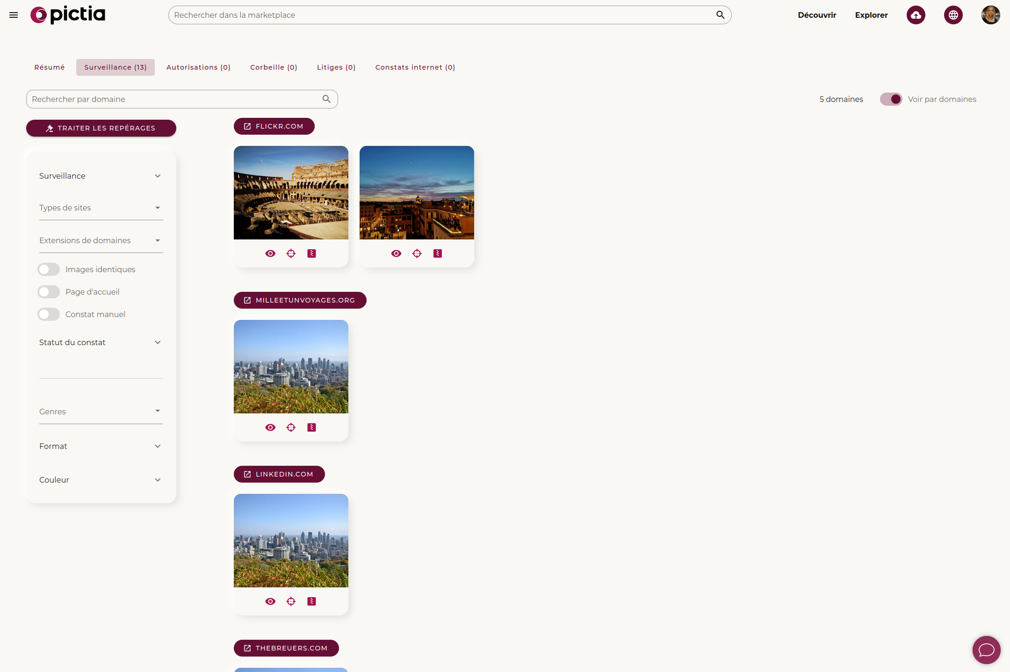Click crosshair icon under LinkedIn photo
Viewport: 1010px width, 672px height.
[291, 601]
